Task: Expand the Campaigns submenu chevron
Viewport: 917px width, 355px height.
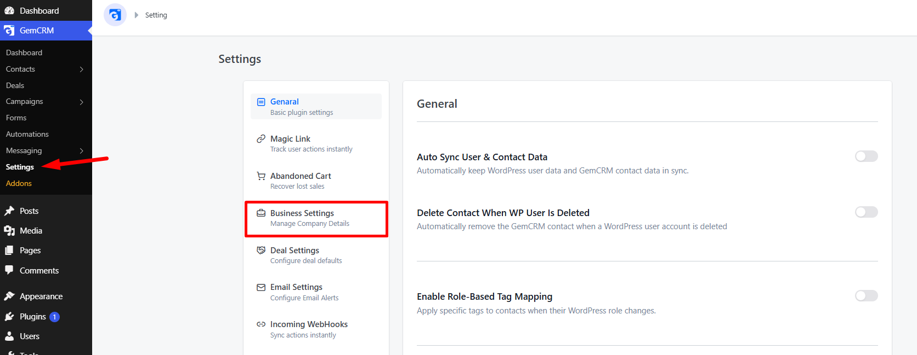Action: (82, 102)
